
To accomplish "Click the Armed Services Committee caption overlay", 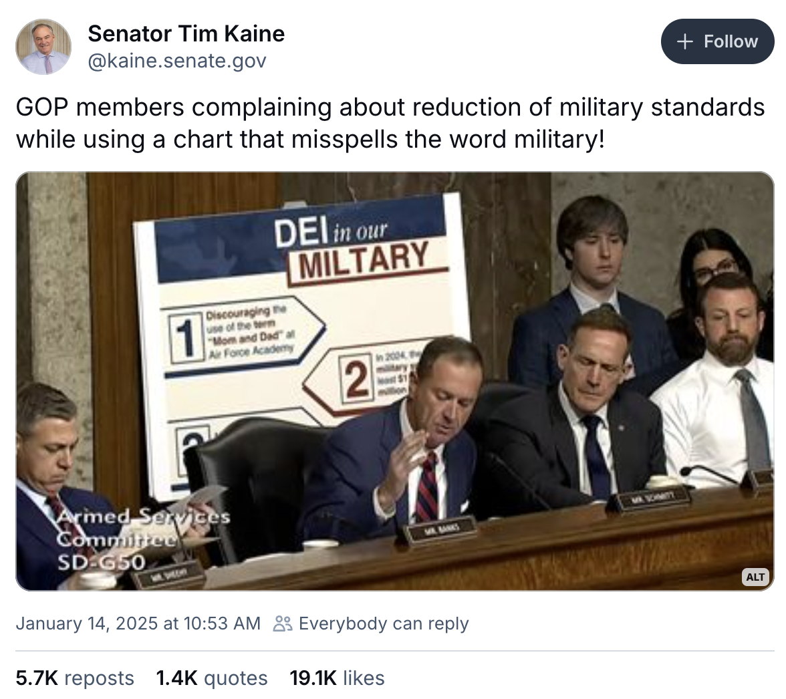I will tap(143, 539).
